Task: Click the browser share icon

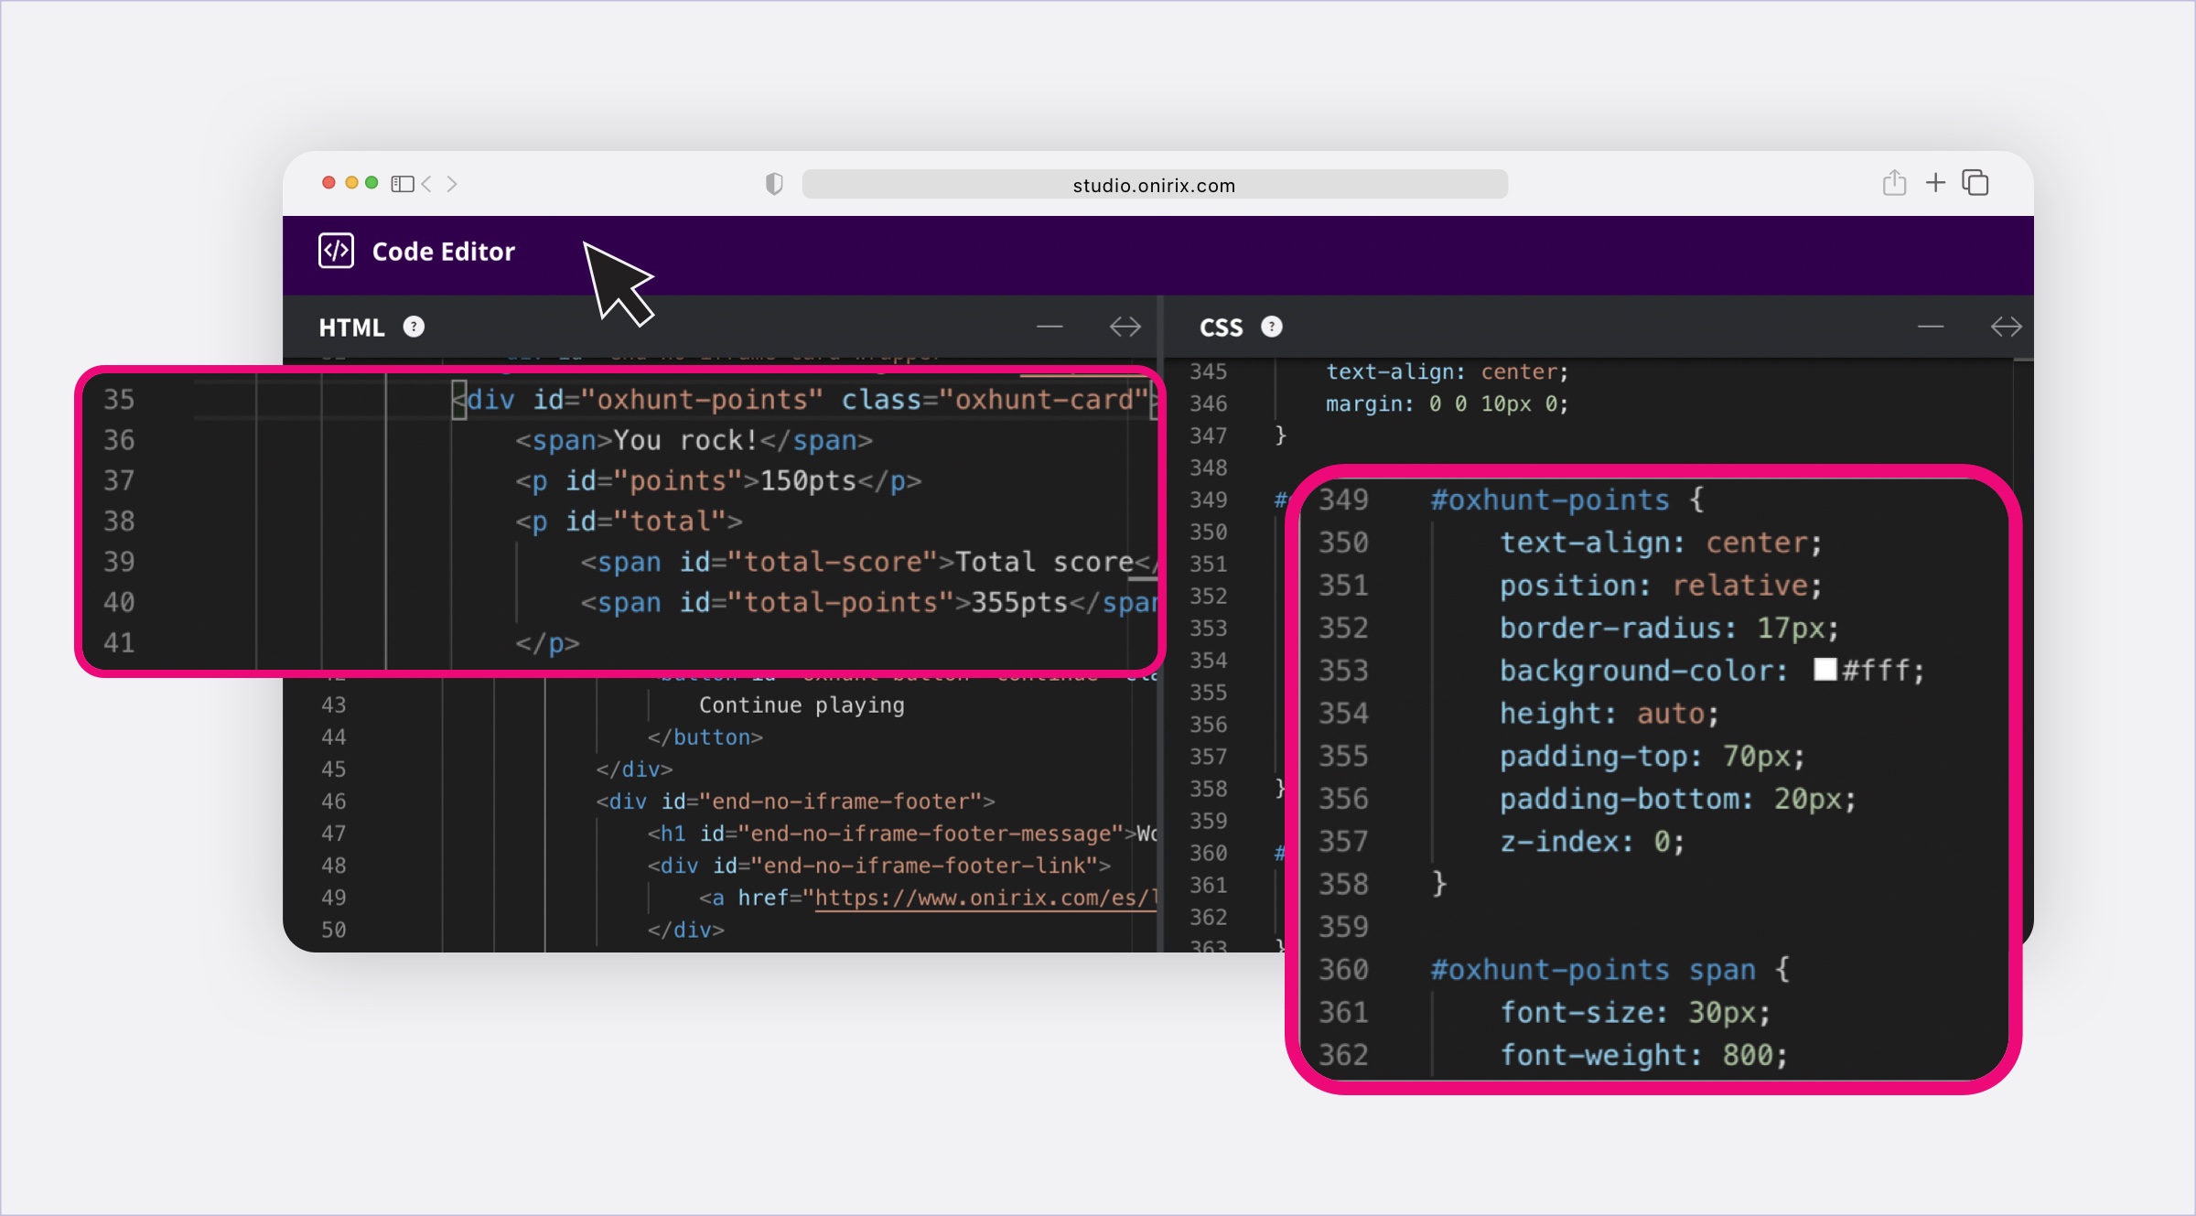Action: pos(1894,183)
